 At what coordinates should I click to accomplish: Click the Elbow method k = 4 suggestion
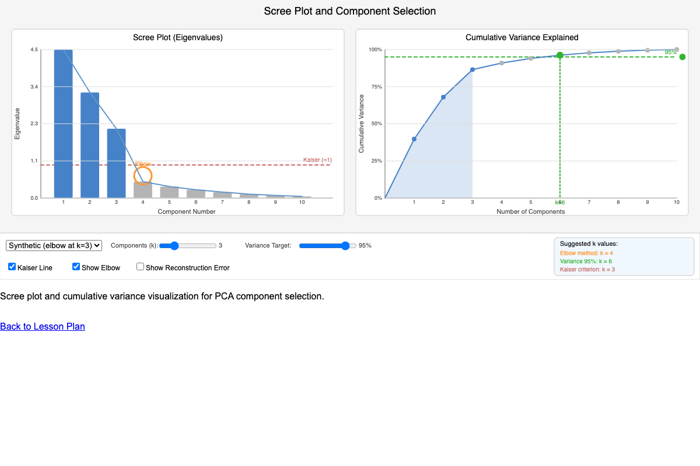586,253
